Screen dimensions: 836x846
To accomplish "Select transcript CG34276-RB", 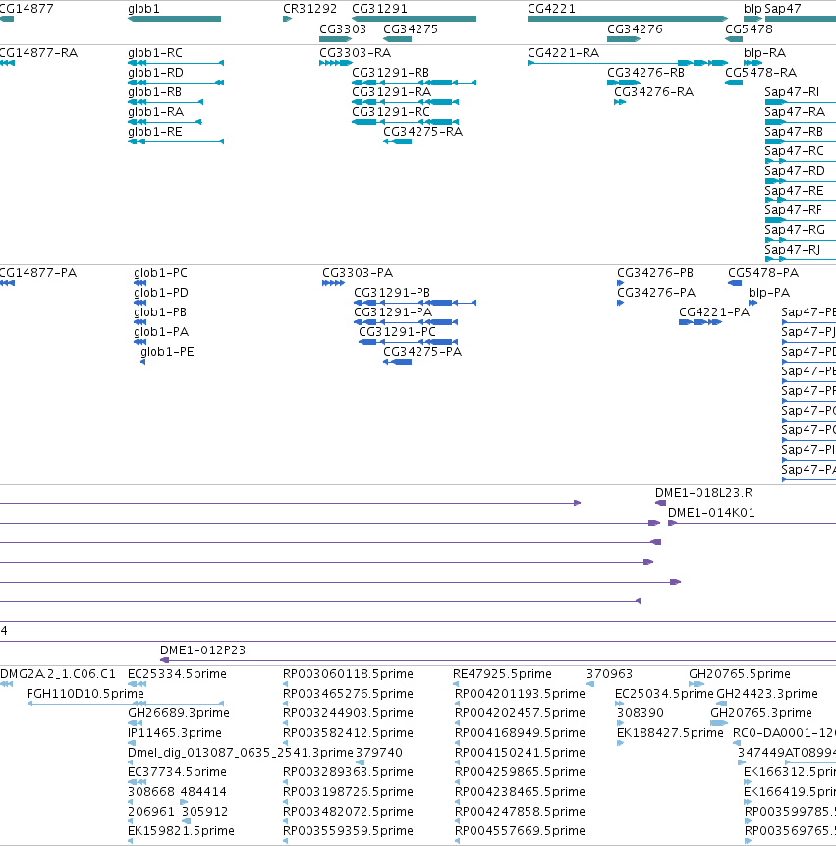I will click(624, 83).
